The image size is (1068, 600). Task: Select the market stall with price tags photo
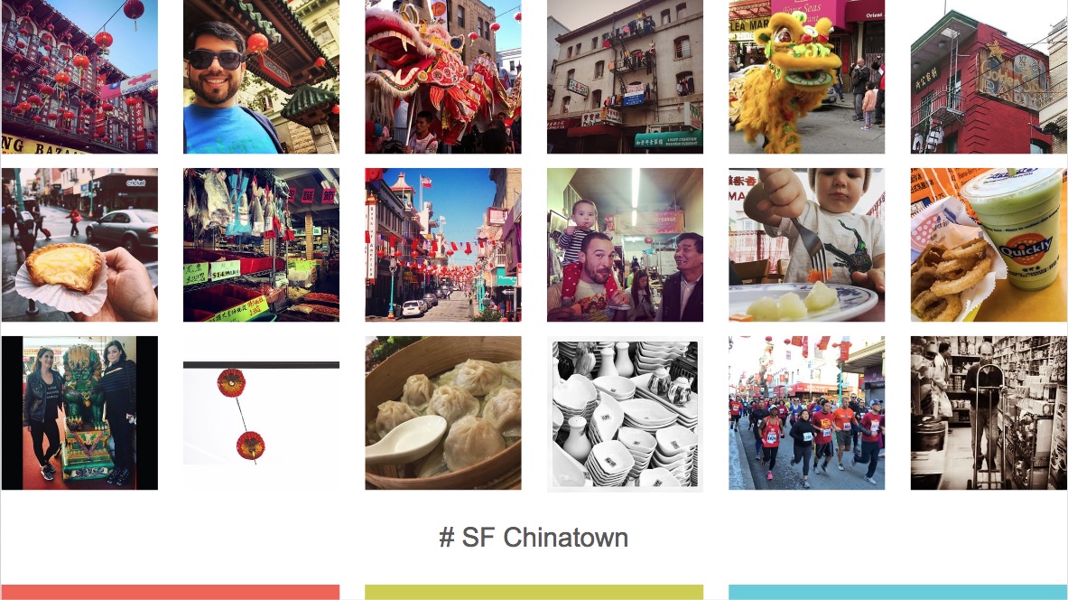click(261, 245)
